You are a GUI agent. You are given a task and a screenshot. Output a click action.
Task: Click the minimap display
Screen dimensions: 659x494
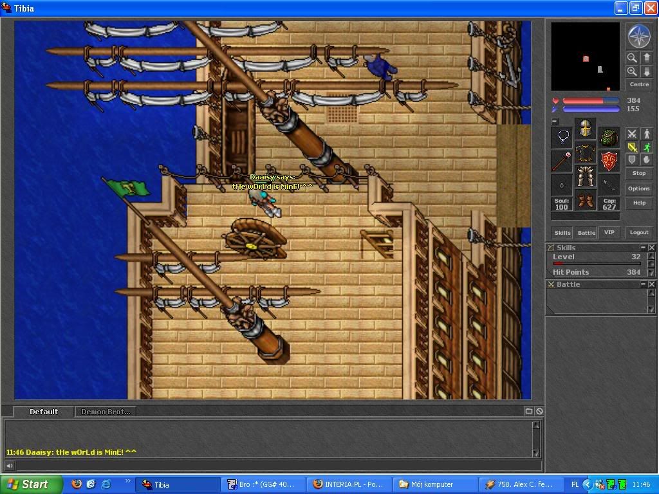585,57
